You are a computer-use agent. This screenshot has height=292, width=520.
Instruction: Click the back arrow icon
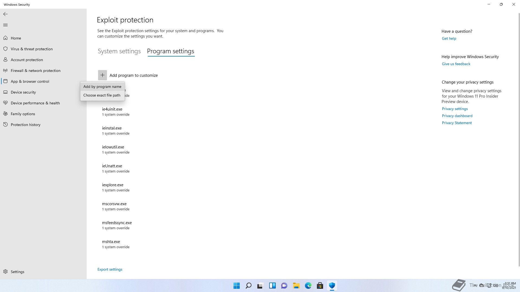(x=5, y=14)
